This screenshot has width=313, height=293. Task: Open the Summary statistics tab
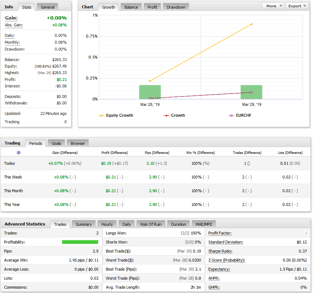(84, 224)
